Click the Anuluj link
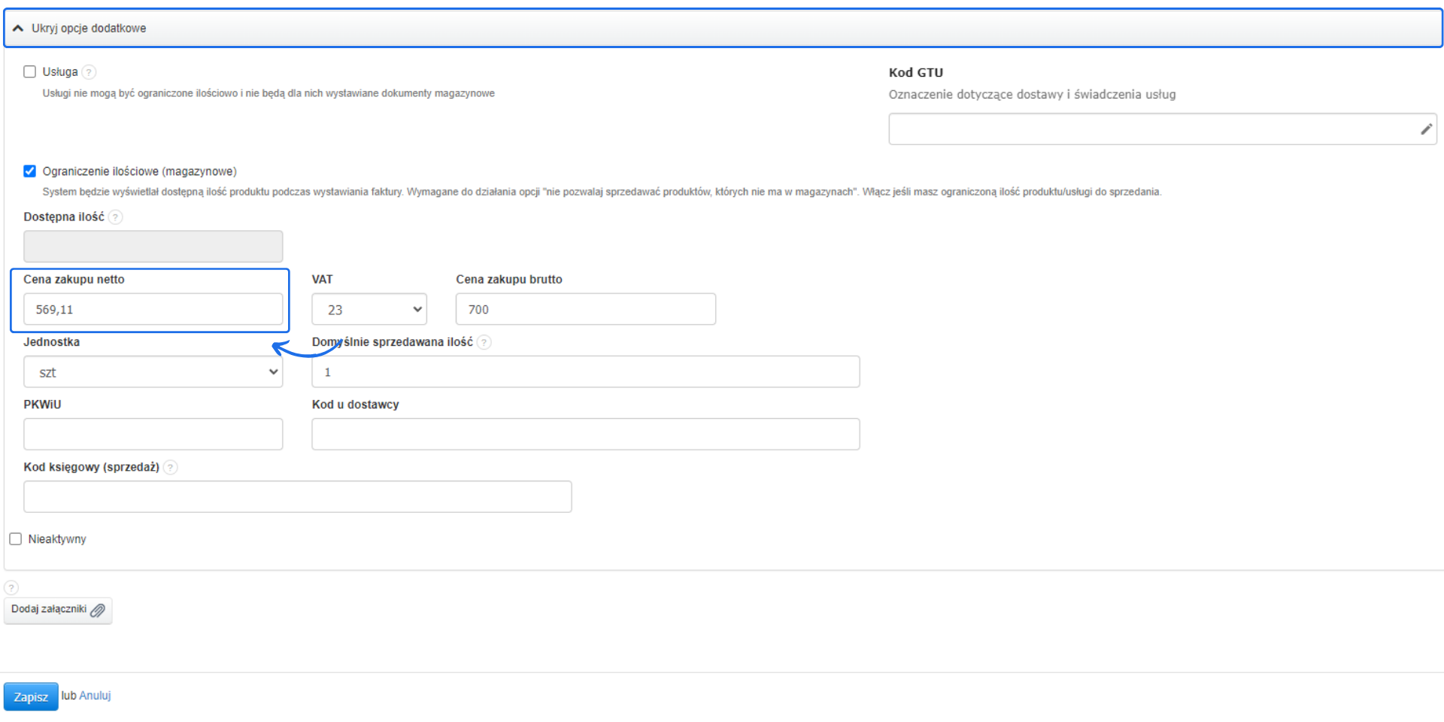 [x=95, y=696]
